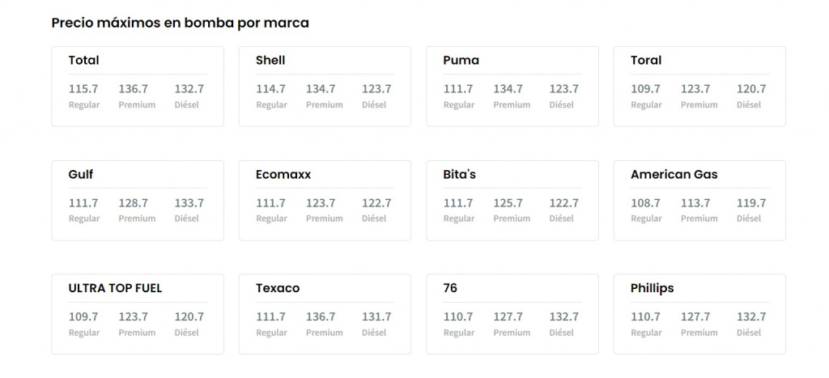The image size is (829, 378).
Task: Select American Gas Premium price 113.7
Action: click(x=695, y=203)
